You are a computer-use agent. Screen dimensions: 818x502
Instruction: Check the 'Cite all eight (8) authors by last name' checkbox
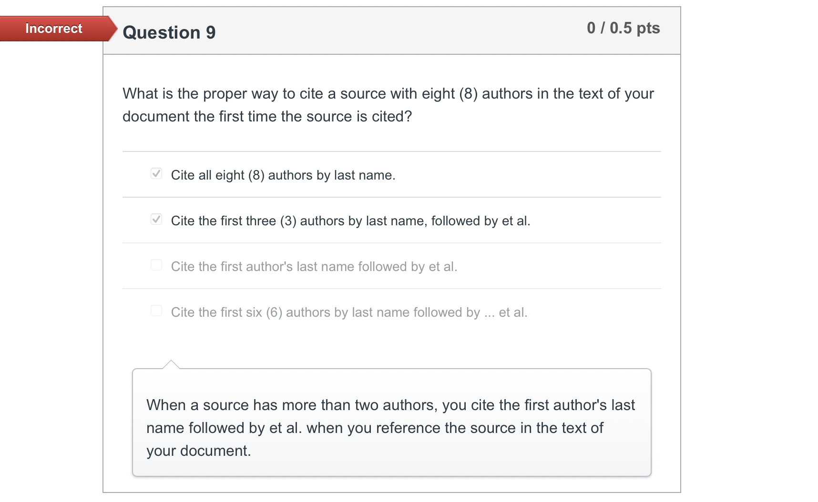pos(156,173)
